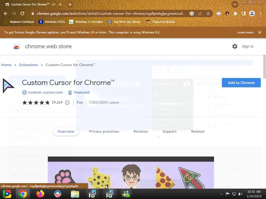
Task: Open the Chrome profile avatar menu
Action: [252, 13]
